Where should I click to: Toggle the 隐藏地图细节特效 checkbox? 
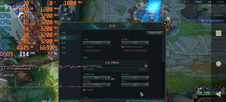(84, 50)
